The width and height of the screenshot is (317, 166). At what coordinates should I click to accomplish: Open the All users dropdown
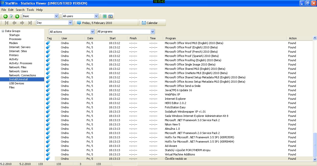tap(96, 16)
